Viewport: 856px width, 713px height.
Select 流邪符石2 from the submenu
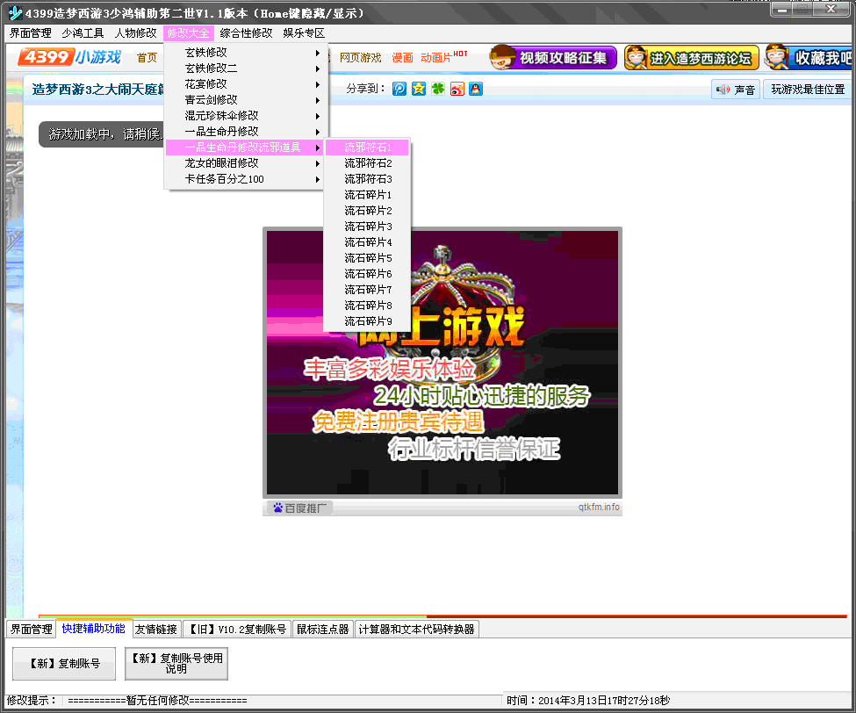[x=368, y=163]
